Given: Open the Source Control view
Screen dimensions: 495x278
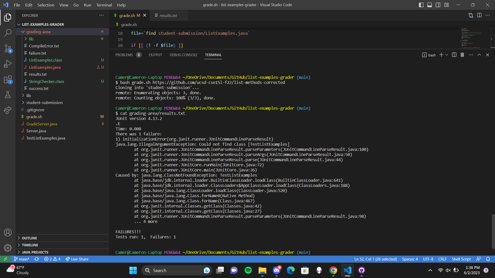Looking at the screenshot, I should point(8,48).
